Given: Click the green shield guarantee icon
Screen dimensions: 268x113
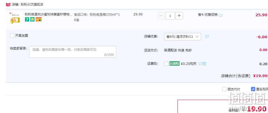Looking at the screenshot, I should (32, 19).
